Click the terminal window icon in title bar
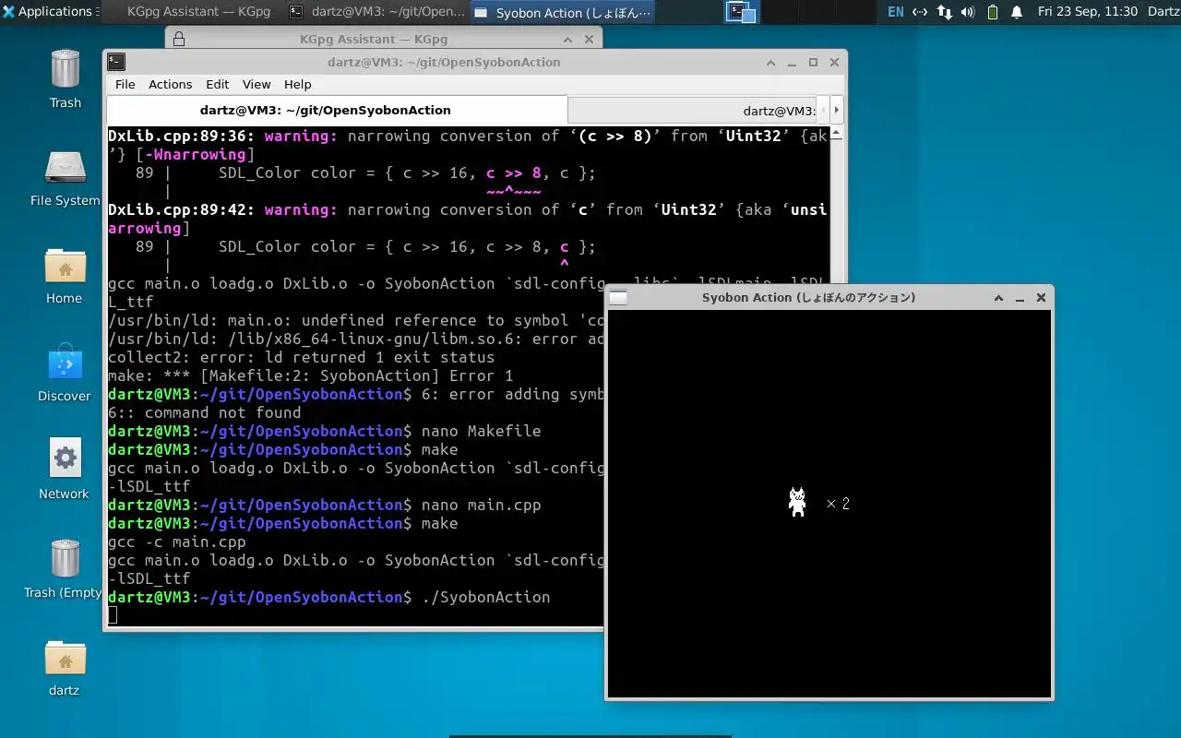The image size is (1181, 738). tap(116, 62)
